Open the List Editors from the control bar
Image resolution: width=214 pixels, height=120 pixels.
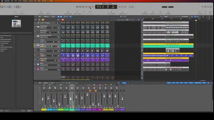coord(202,7)
